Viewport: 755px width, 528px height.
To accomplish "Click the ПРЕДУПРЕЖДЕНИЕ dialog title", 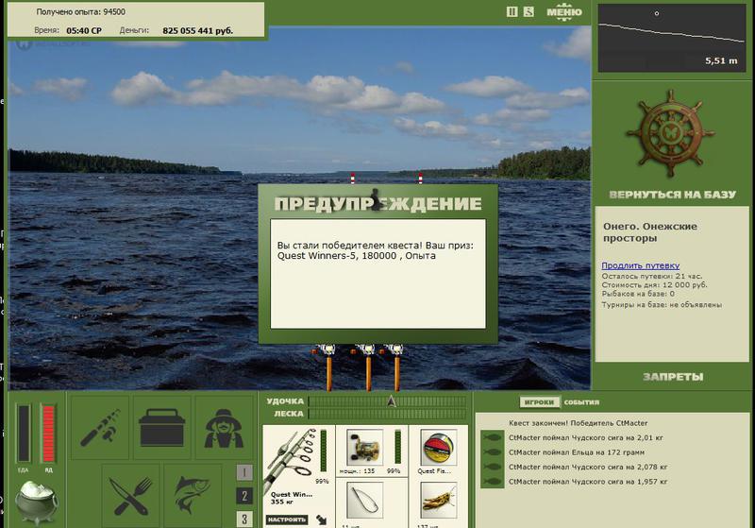I will [378, 204].
